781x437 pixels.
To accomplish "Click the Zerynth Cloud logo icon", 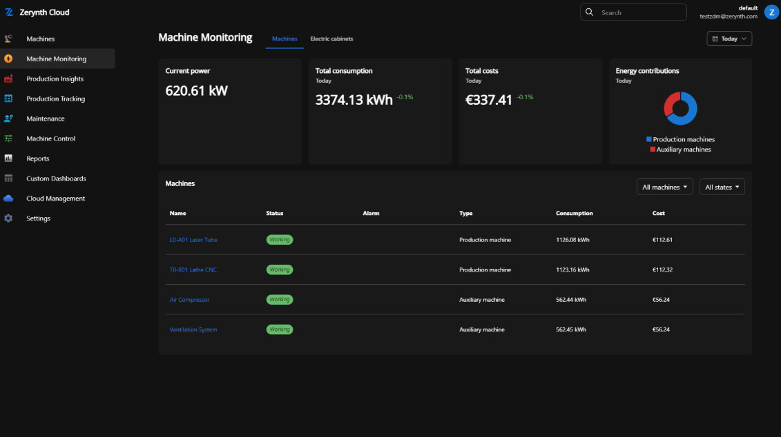I will (x=9, y=12).
